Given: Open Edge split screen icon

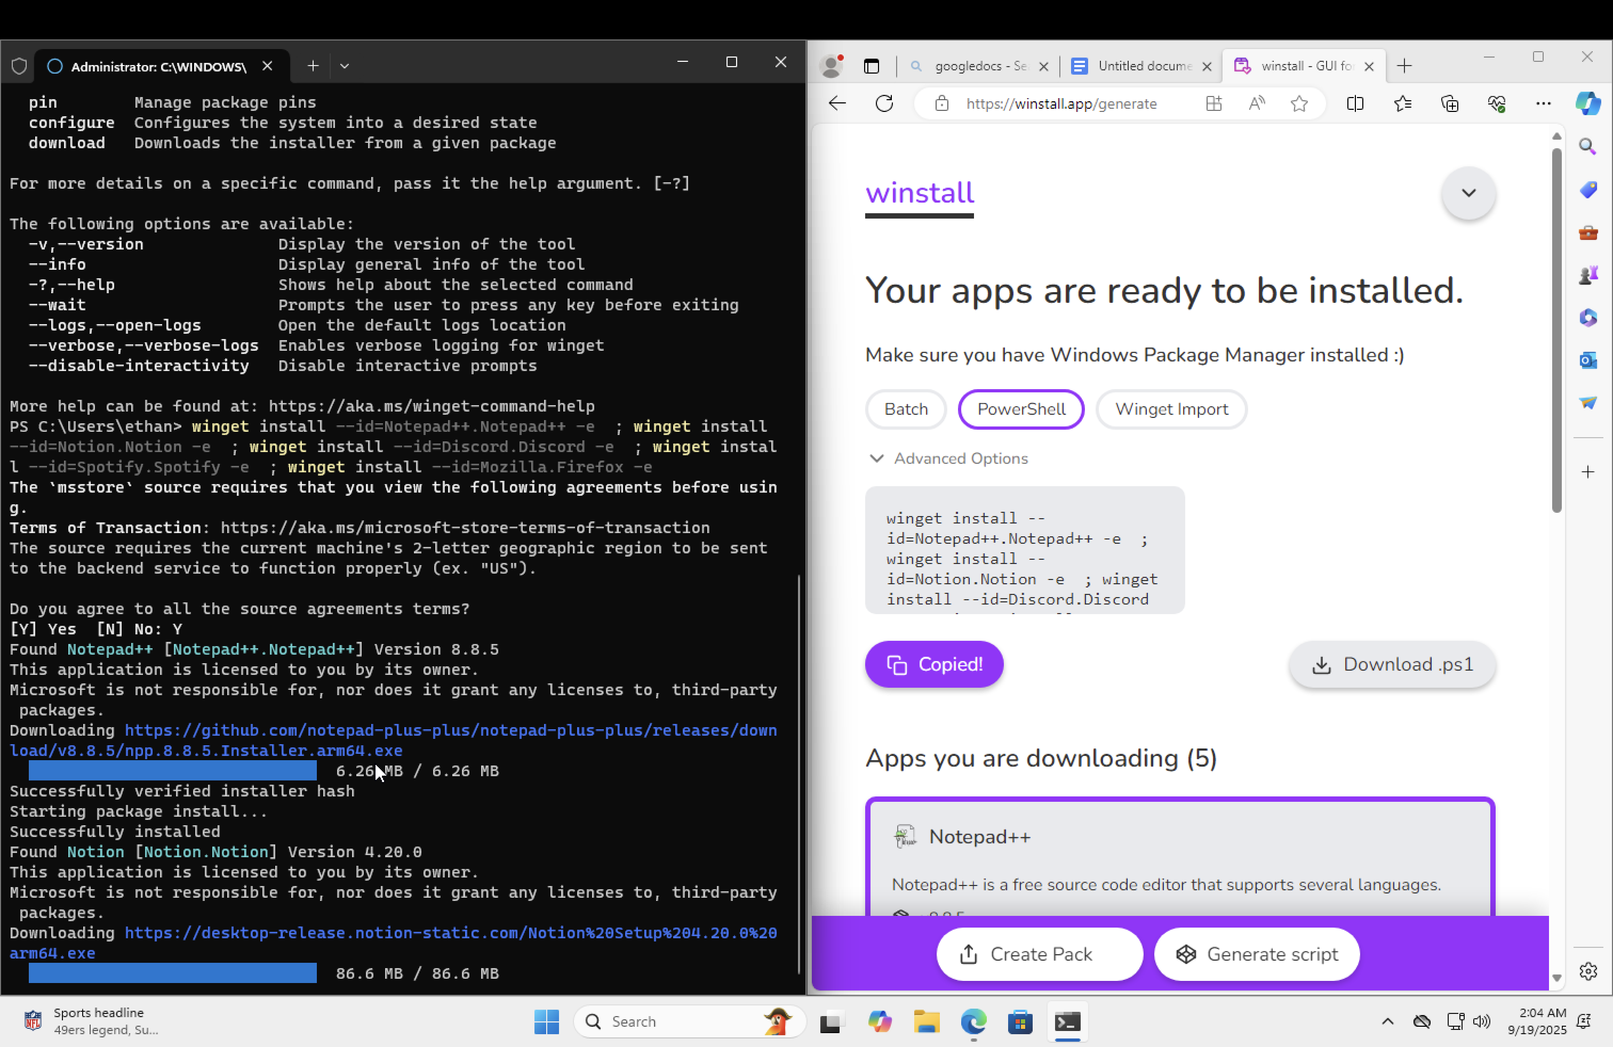Looking at the screenshot, I should pyautogui.click(x=1355, y=103).
